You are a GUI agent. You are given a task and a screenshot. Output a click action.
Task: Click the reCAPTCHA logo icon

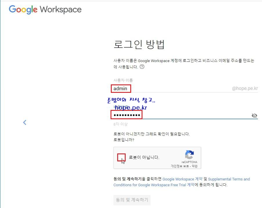[189, 155]
